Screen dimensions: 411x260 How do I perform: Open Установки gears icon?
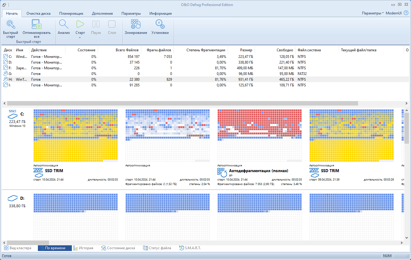160,24
